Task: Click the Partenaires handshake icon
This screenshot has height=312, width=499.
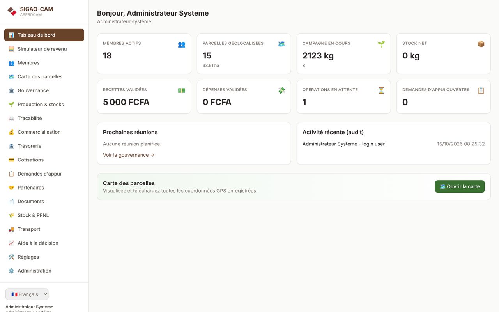Action: click(x=11, y=188)
